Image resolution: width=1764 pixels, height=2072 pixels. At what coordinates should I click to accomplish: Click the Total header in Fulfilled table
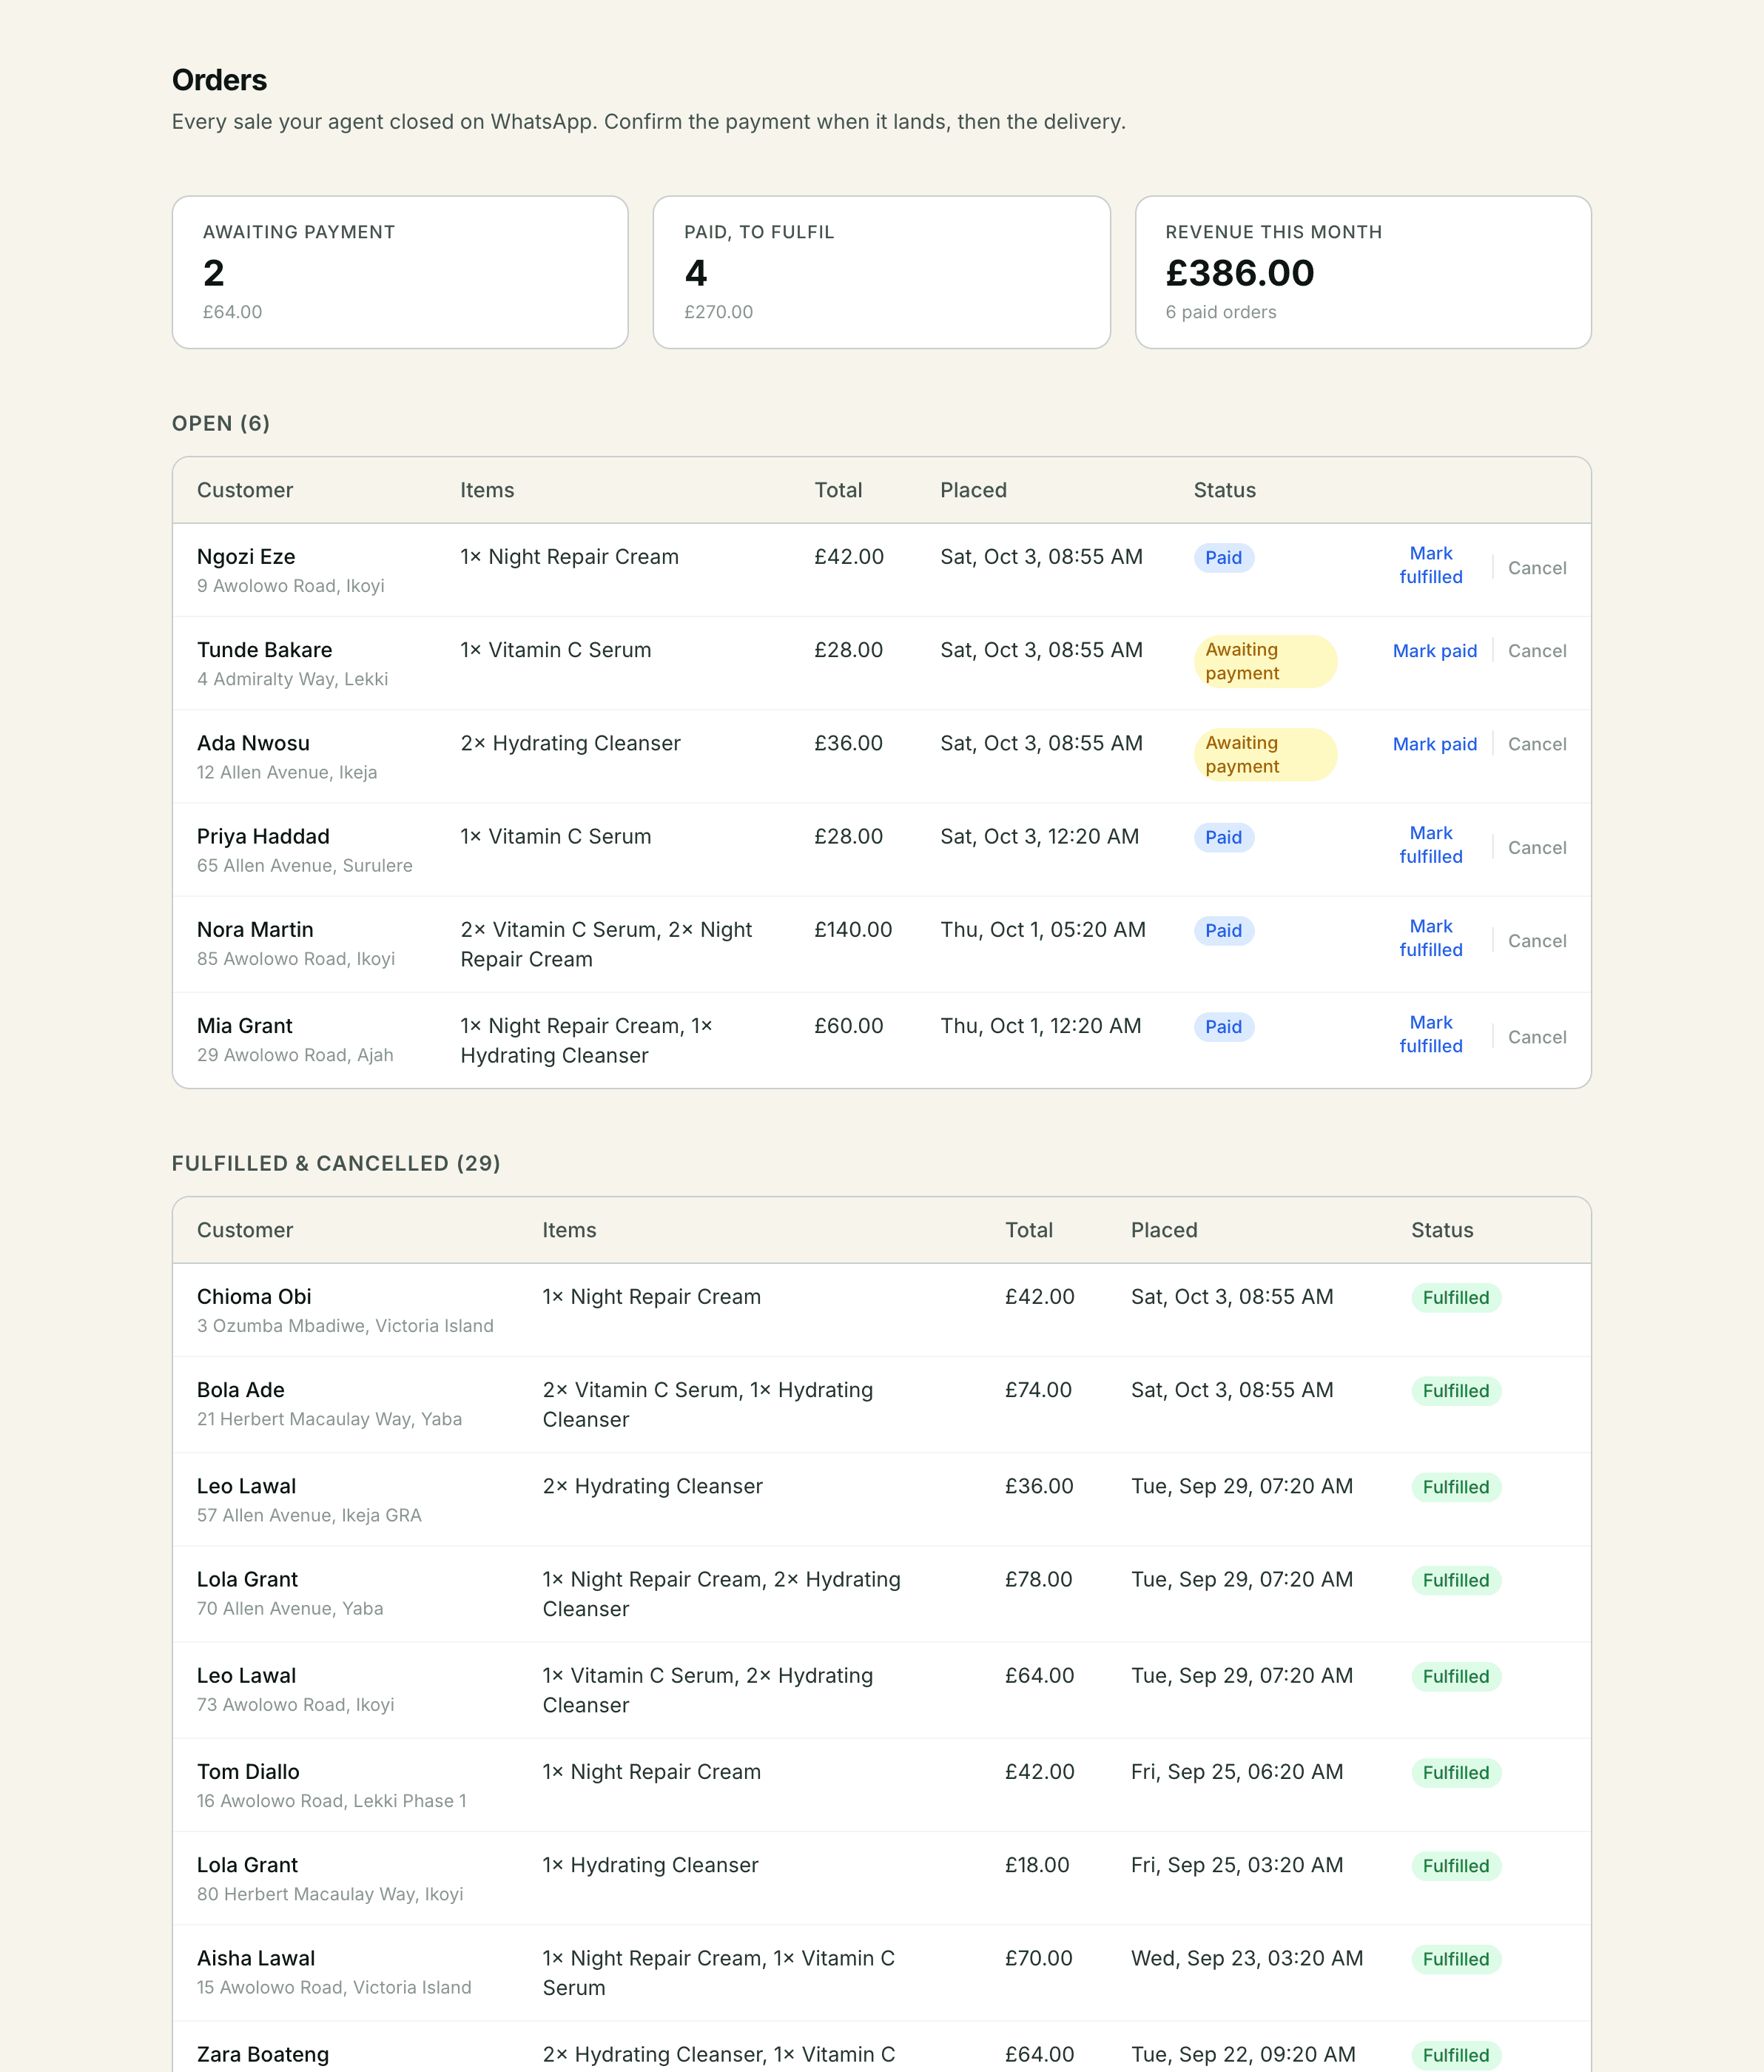1029,1230
